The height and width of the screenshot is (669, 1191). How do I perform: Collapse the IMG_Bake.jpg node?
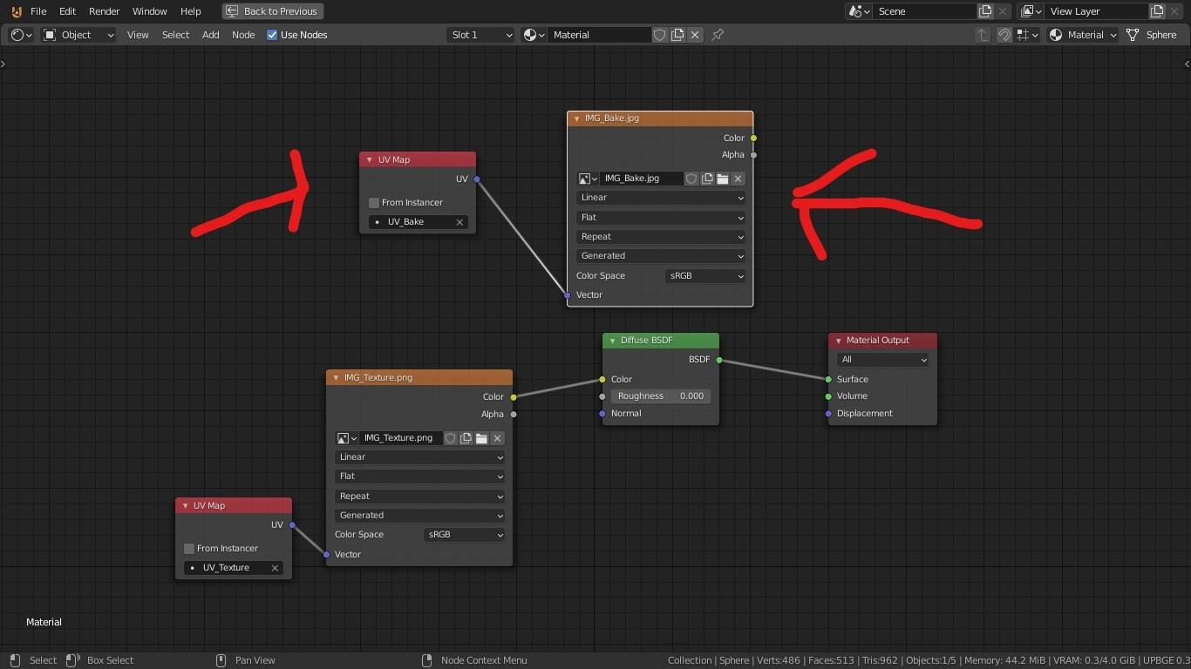click(x=576, y=118)
